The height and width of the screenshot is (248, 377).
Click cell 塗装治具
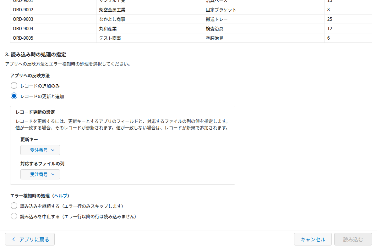[x=264, y=38]
